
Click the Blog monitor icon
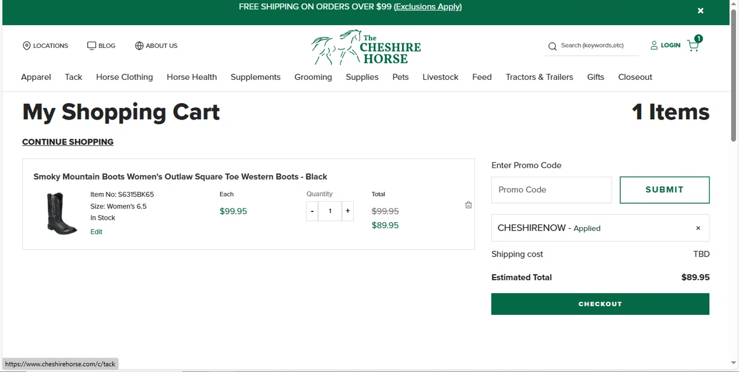(92, 46)
